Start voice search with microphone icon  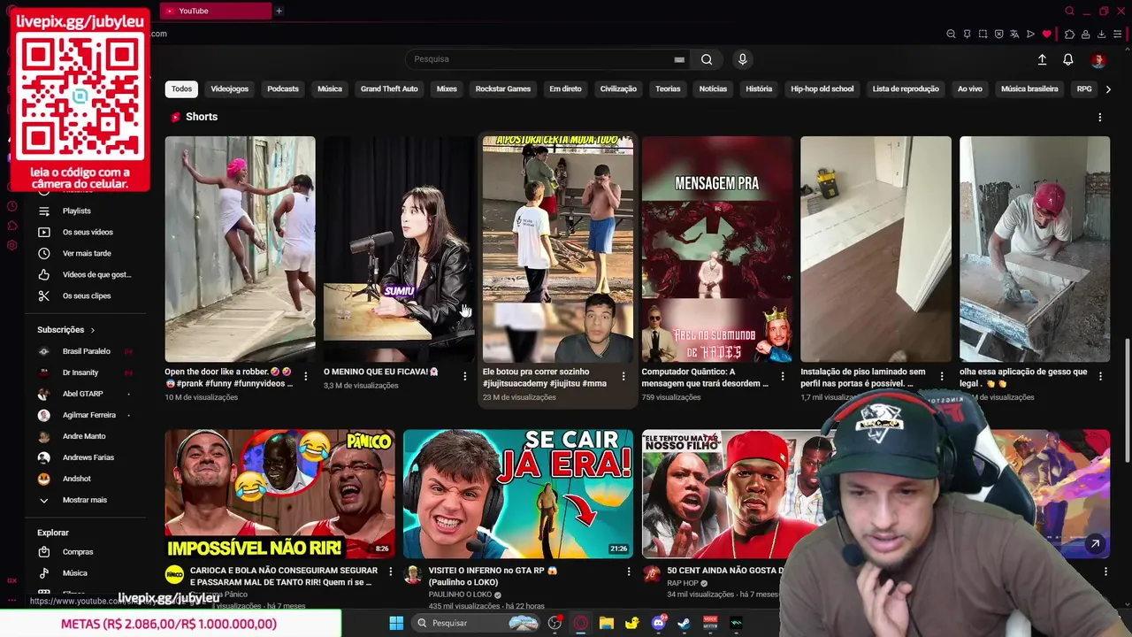[742, 59]
